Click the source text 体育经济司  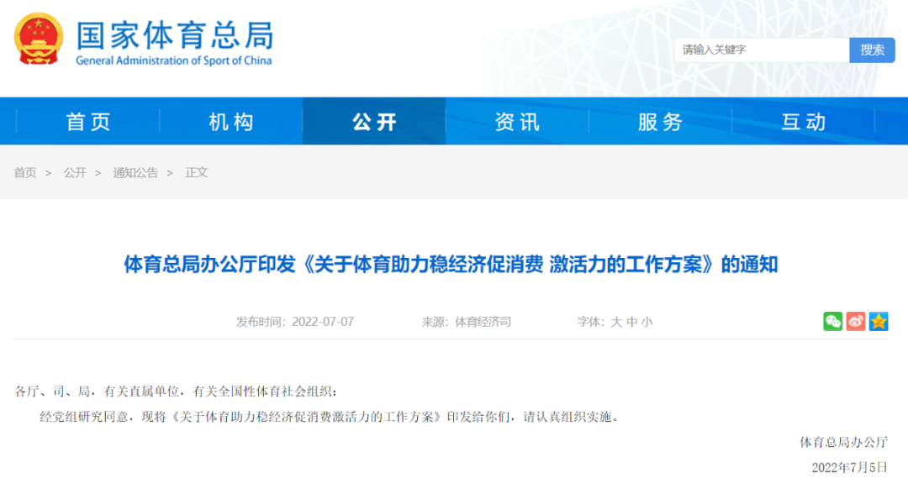(x=483, y=322)
